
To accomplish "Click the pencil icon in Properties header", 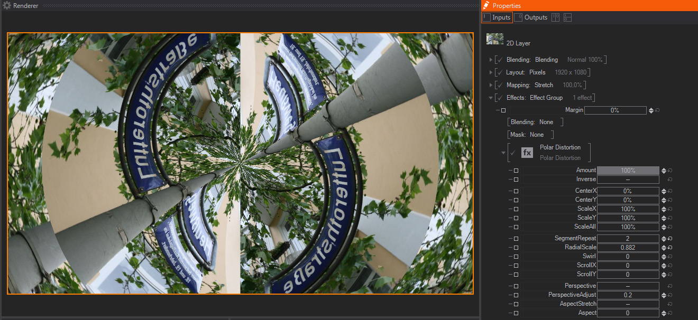I will point(486,5).
